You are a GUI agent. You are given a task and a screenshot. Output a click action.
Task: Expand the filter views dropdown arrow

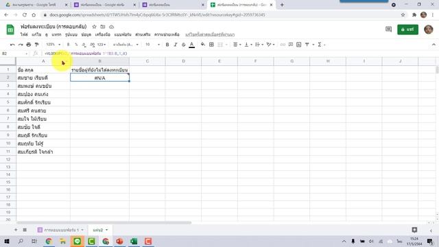click(x=313, y=45)
